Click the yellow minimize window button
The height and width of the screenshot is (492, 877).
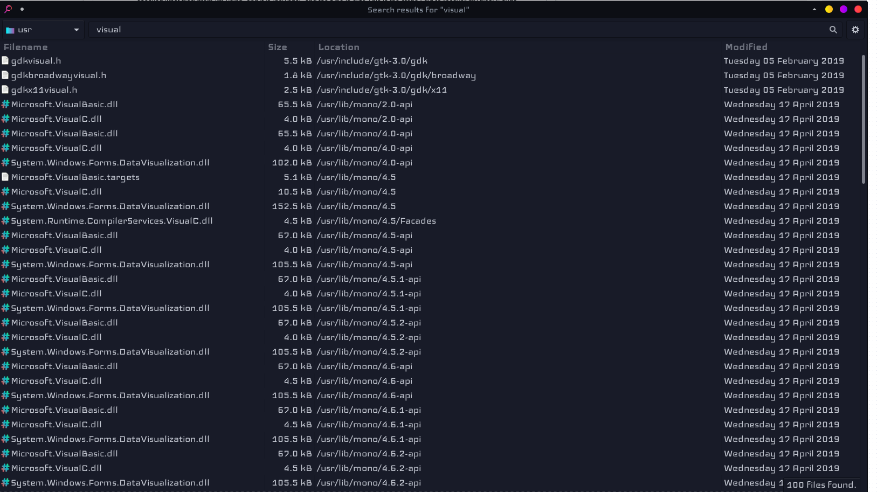click(x=829, y=9)
